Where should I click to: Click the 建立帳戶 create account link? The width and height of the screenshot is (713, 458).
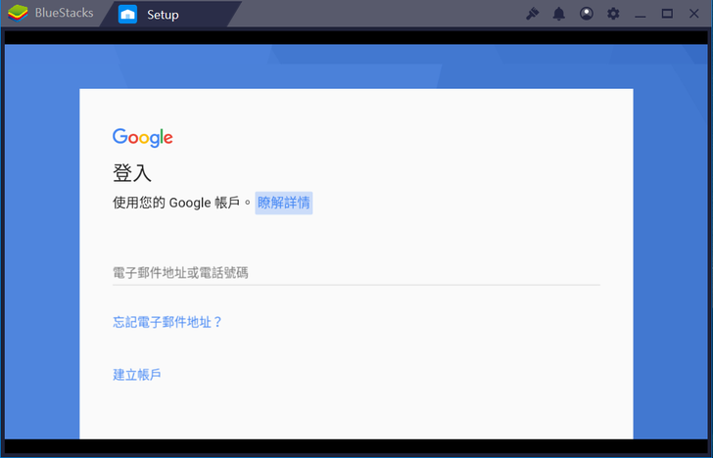click(137, 375)
